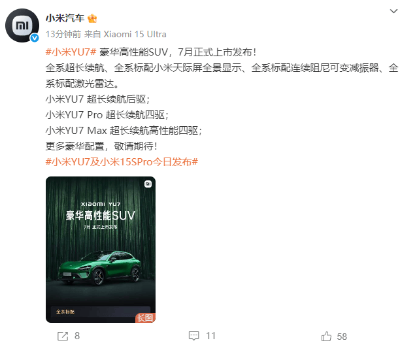Open the #小米YU7# hashtag topic

coord(71,52)
